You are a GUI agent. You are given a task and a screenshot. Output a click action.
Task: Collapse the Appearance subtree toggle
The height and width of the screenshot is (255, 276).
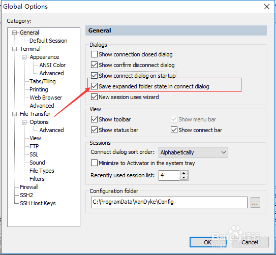(24, 57)
